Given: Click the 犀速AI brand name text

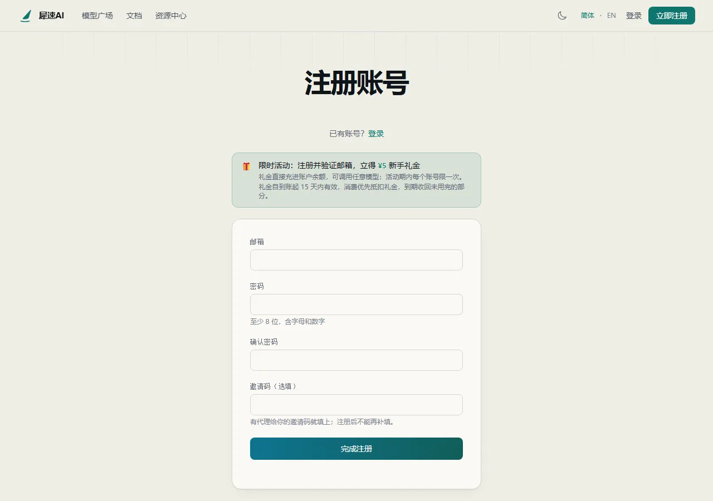Looking at the screenshot, I should [51, 16].
